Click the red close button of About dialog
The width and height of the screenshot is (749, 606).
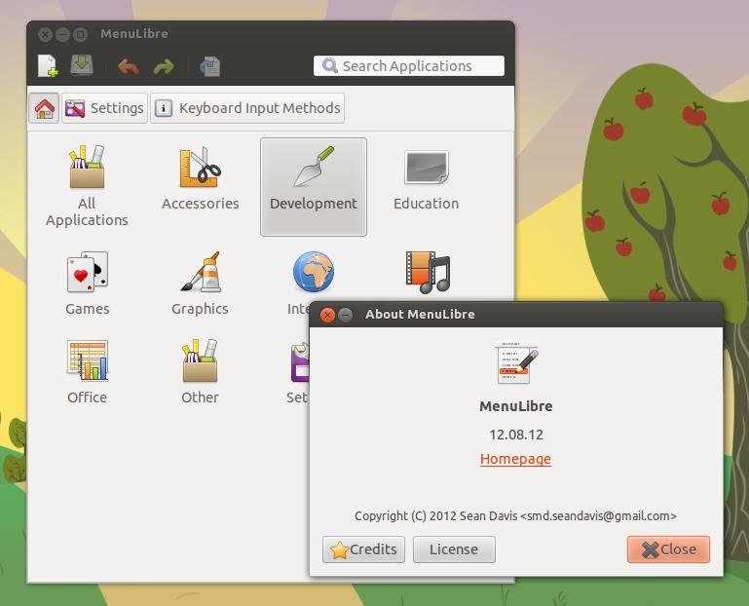(x=327, y=315)
